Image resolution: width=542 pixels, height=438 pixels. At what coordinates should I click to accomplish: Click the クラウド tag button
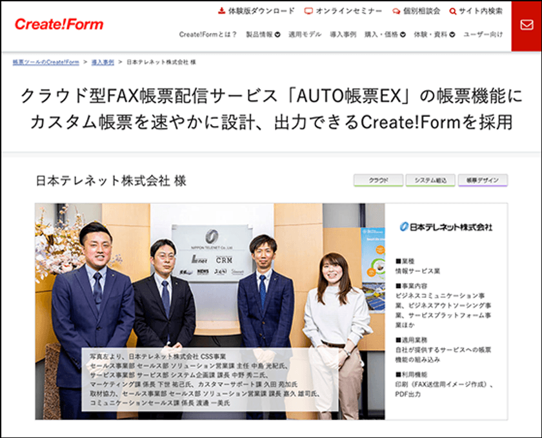[x=378, y=180]
